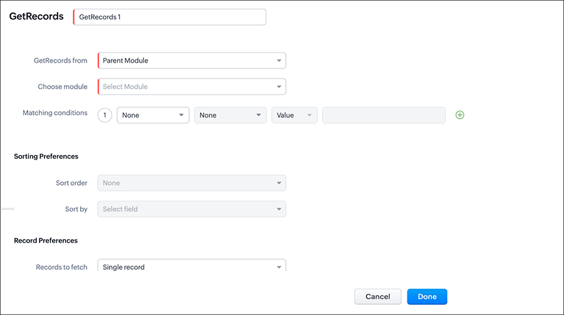Click the Sorting Preferences heading
The image size is (564, 315).
point(46,156)
